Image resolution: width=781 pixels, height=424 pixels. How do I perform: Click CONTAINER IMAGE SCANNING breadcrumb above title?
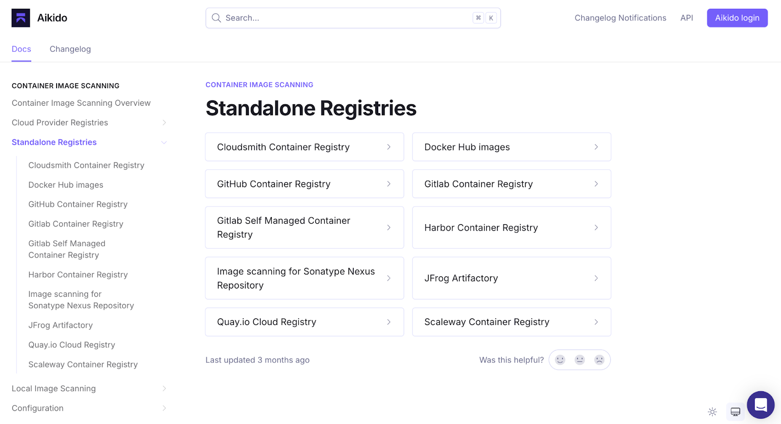(x=259, y=85)
